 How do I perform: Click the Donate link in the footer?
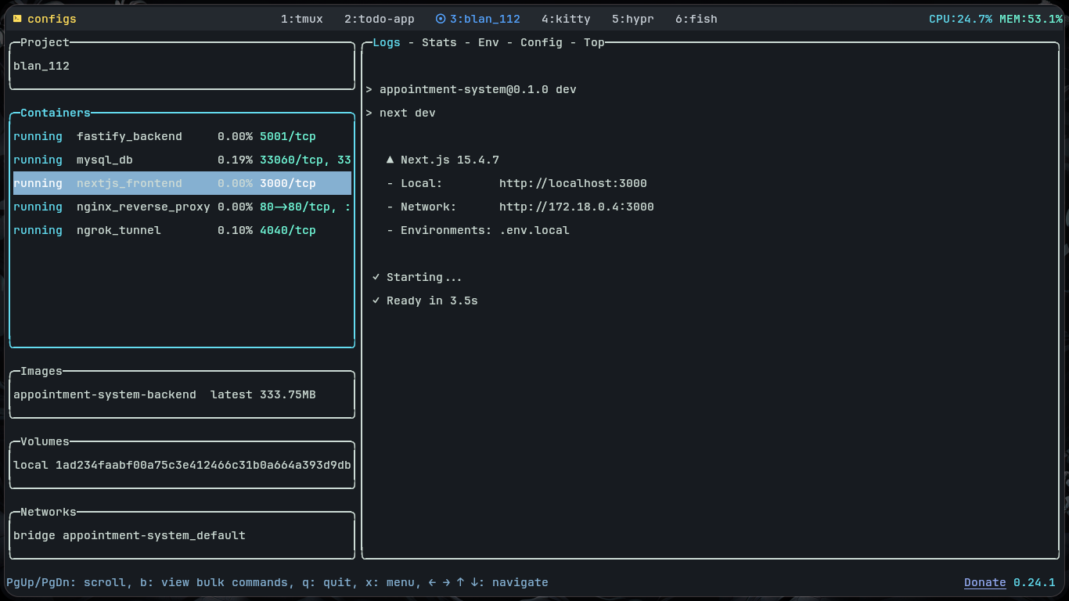(x=984, y=582)
